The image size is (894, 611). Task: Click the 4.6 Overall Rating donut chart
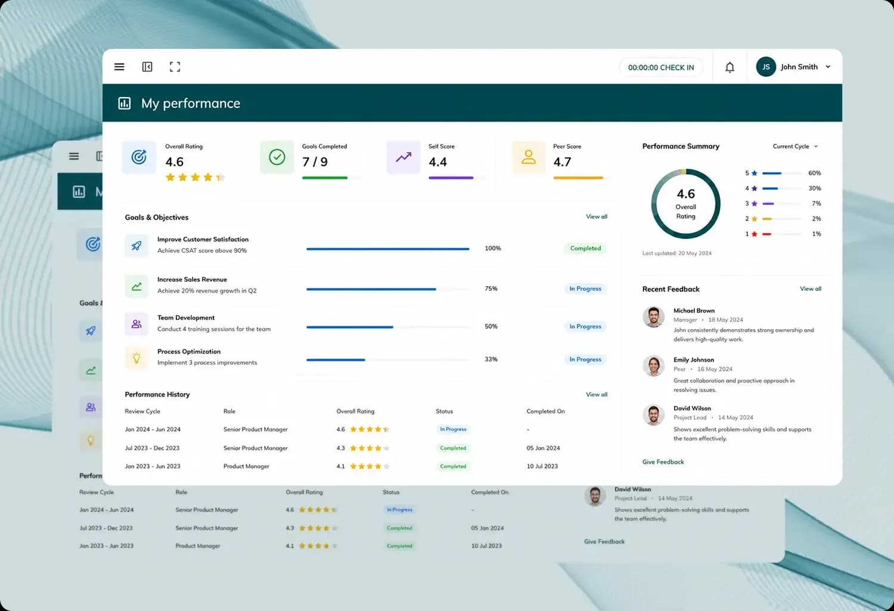[x=685, y=204]
